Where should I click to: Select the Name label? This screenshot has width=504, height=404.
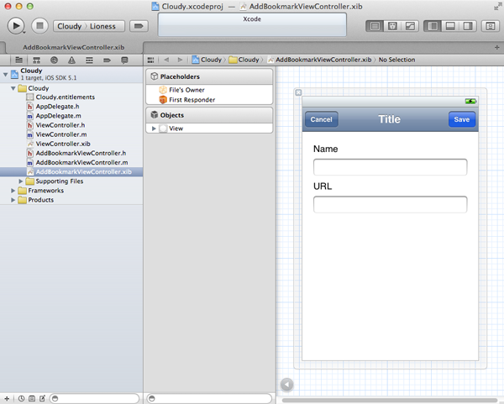[326, 149]
